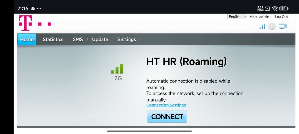The image size is (299, 134).
Task: Click the signal strength bars icon in header
Action: [262, 26]
